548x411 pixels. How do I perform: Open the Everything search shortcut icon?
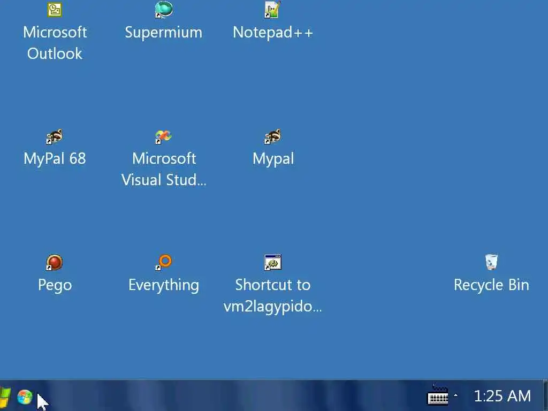click(x=164, y=262)
